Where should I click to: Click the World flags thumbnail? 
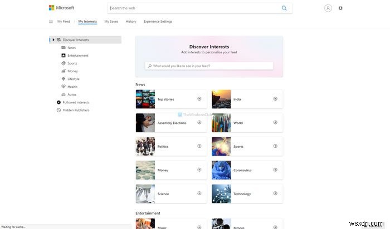(221, 123)
